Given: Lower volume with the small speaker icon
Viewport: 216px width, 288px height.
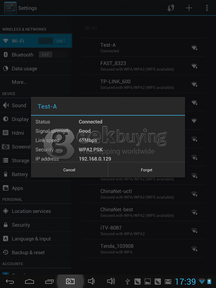Looking at the screenshot, I should click(91, 281).
